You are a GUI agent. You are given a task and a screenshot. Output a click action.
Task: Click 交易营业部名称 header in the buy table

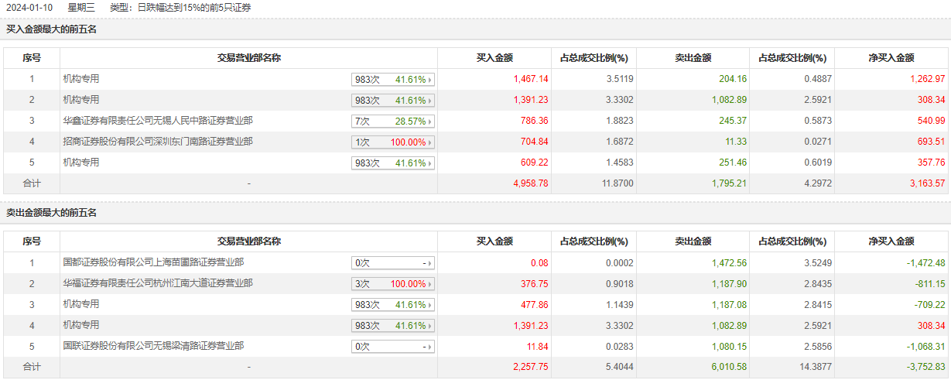pyautogui.click(x=248, y=58)
